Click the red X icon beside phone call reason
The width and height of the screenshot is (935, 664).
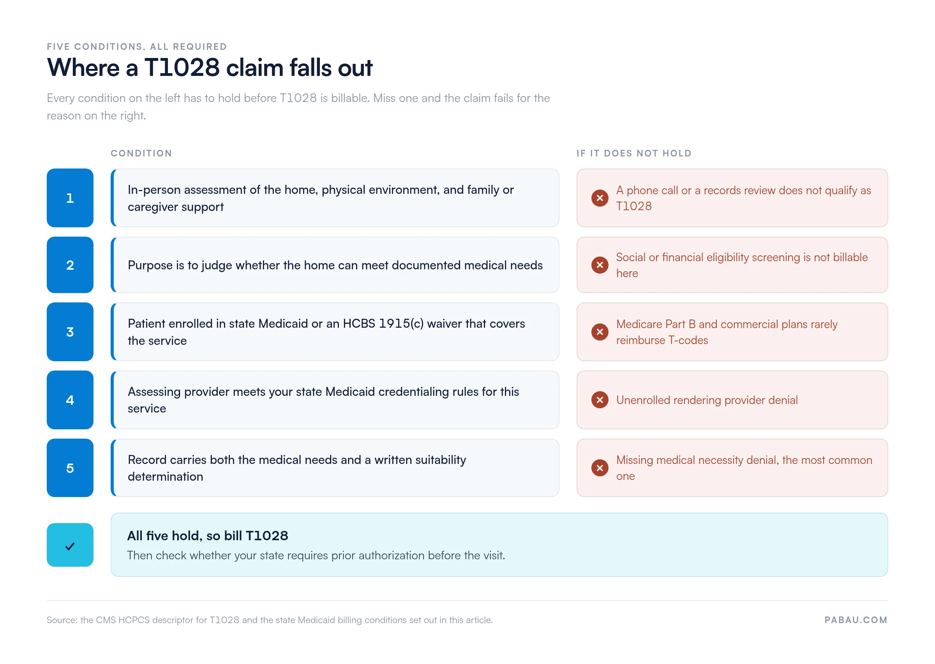click(600, 198)
